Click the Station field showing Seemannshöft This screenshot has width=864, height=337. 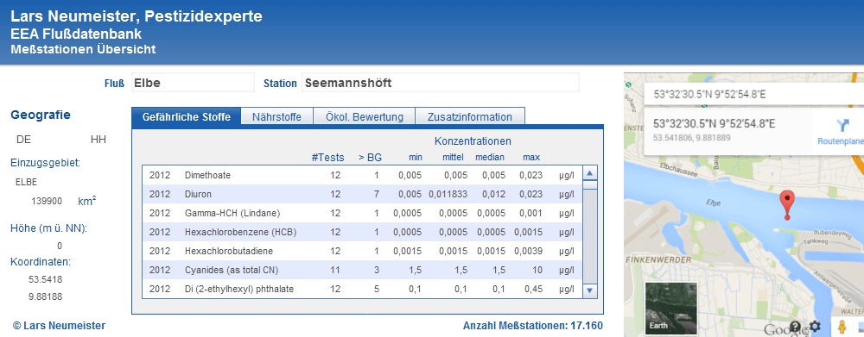point(441,83)
